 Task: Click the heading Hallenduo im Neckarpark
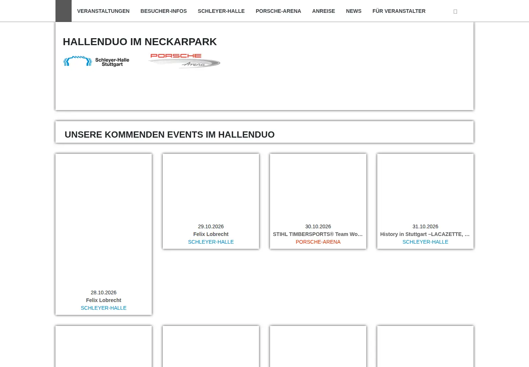[140, 42]
